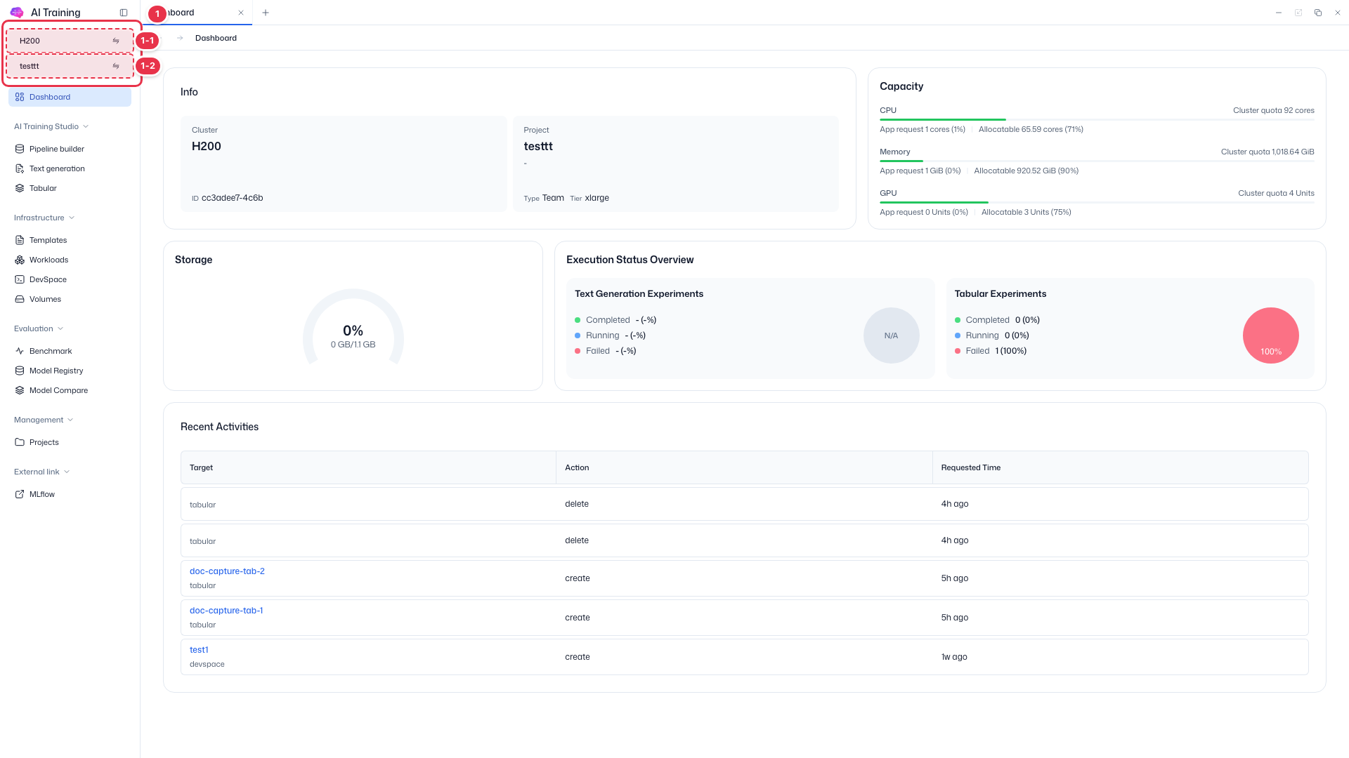The width and height of the screenshot is (1349, 758).
Task: Open doc-capture-tab-1 activity link
Action: click(x=226, y=611)
